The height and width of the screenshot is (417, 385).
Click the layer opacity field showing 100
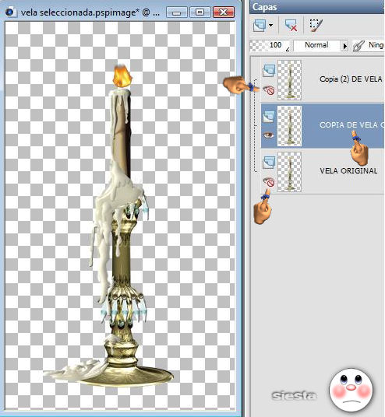coord(275,45)
